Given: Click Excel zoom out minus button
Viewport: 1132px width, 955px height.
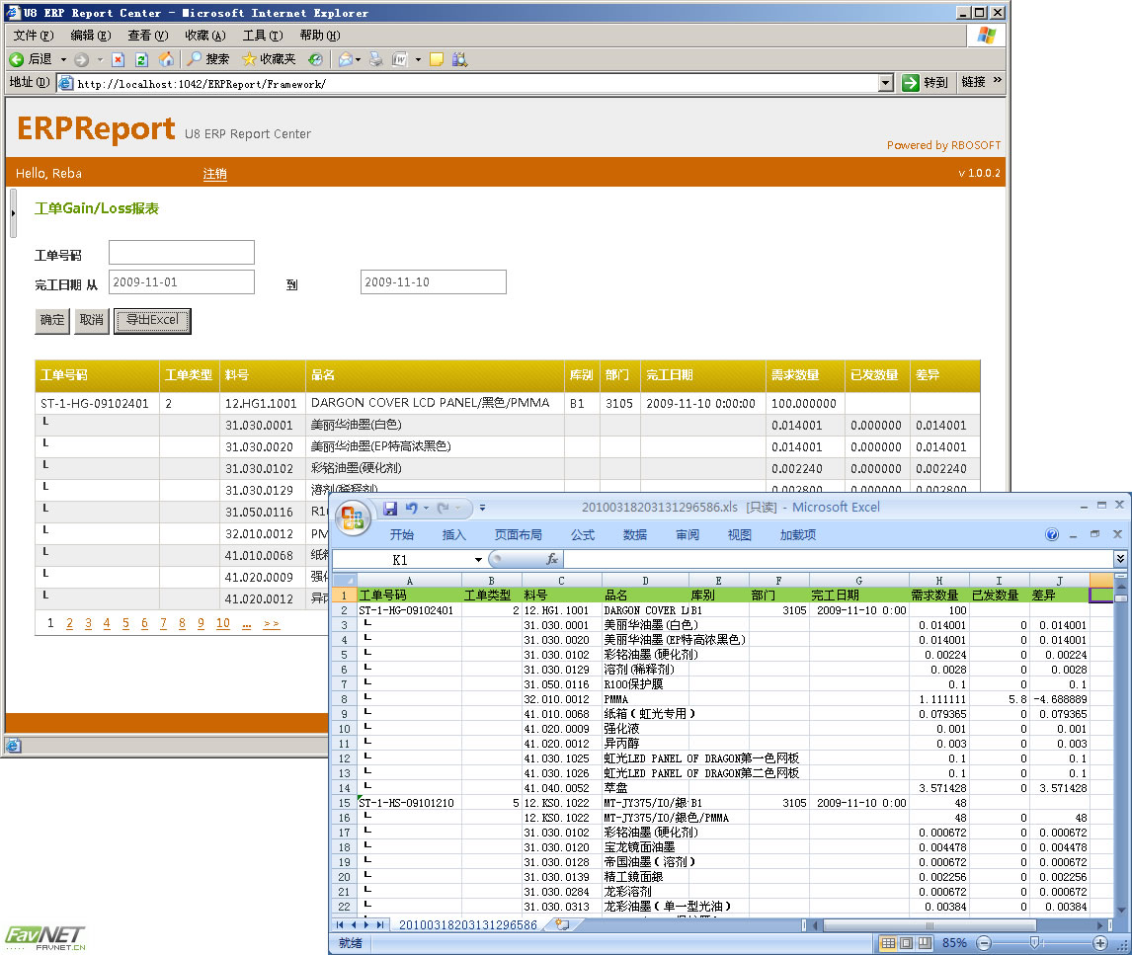Looking at the screenshot, I should 984,943.
